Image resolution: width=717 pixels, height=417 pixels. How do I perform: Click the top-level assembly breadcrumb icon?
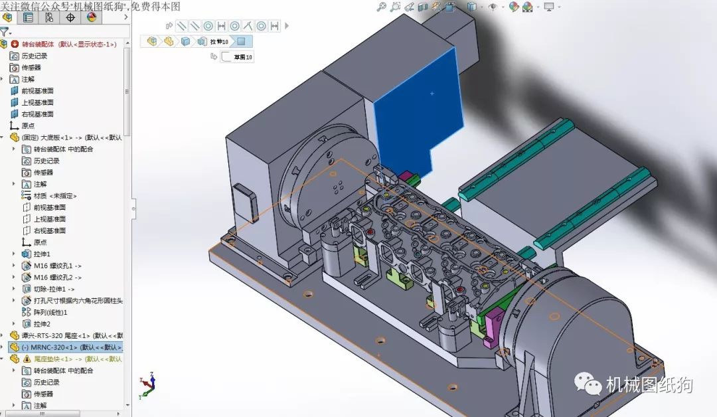tap(152, 42)
